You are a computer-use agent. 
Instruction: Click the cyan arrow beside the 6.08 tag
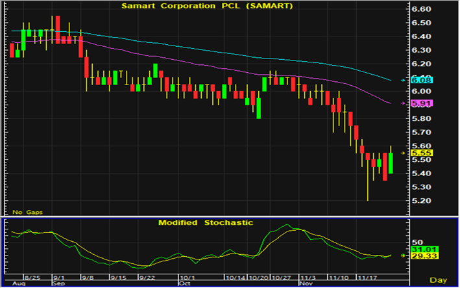click(x=403, y=80)
